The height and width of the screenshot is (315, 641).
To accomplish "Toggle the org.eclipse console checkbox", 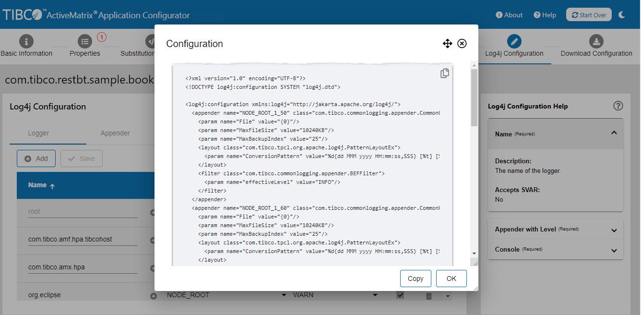I will 400,295.
